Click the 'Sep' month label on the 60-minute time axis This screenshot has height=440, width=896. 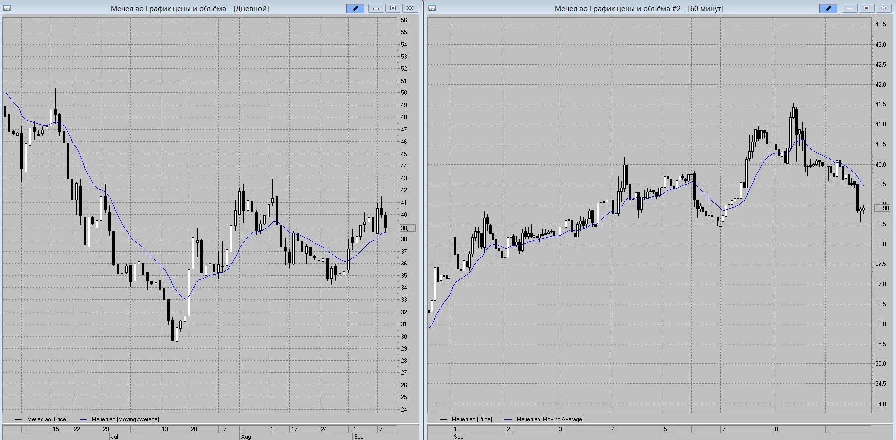[458, 437]
